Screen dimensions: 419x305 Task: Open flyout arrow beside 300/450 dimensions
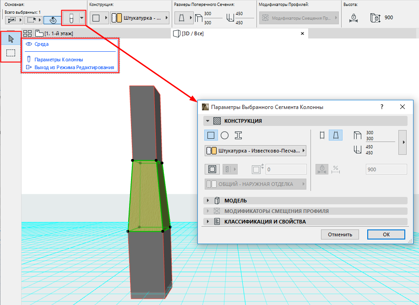tap(403, 142)
